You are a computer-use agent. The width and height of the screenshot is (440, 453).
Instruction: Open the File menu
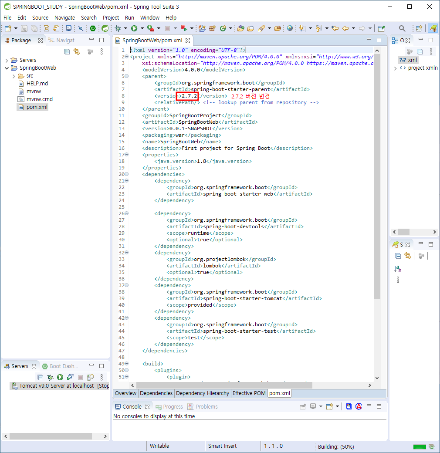(x=7, y=17)
